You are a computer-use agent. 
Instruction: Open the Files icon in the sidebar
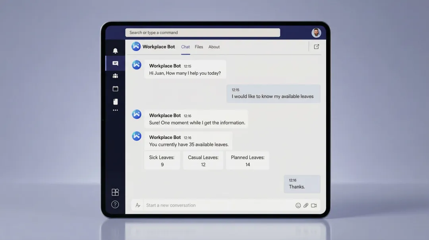[x=115, y=101]
